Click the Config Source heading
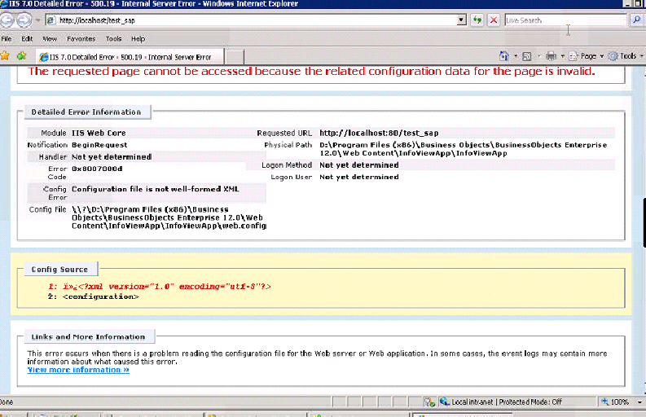The image size is (646, 417). click(x=59, y=269)
